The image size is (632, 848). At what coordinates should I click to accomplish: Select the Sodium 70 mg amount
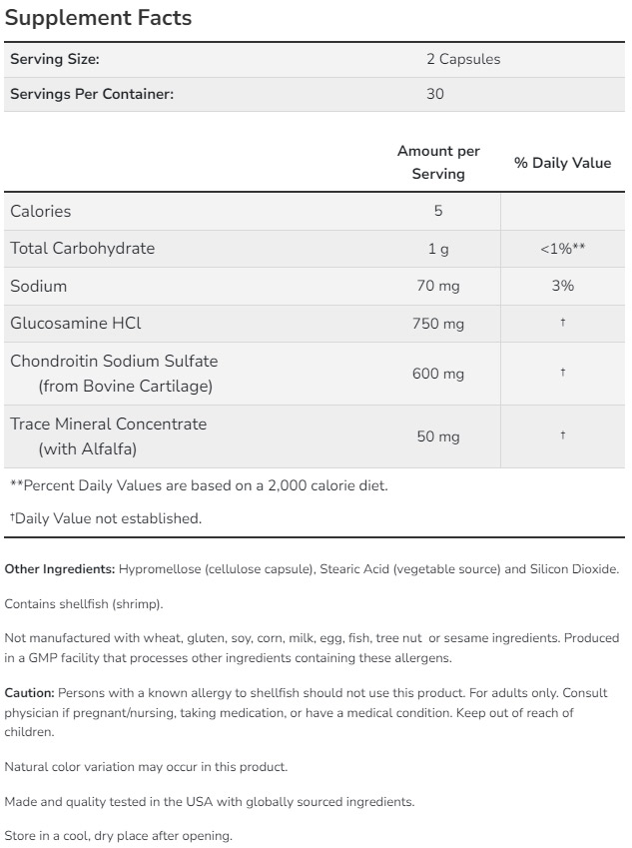point(438,287)
